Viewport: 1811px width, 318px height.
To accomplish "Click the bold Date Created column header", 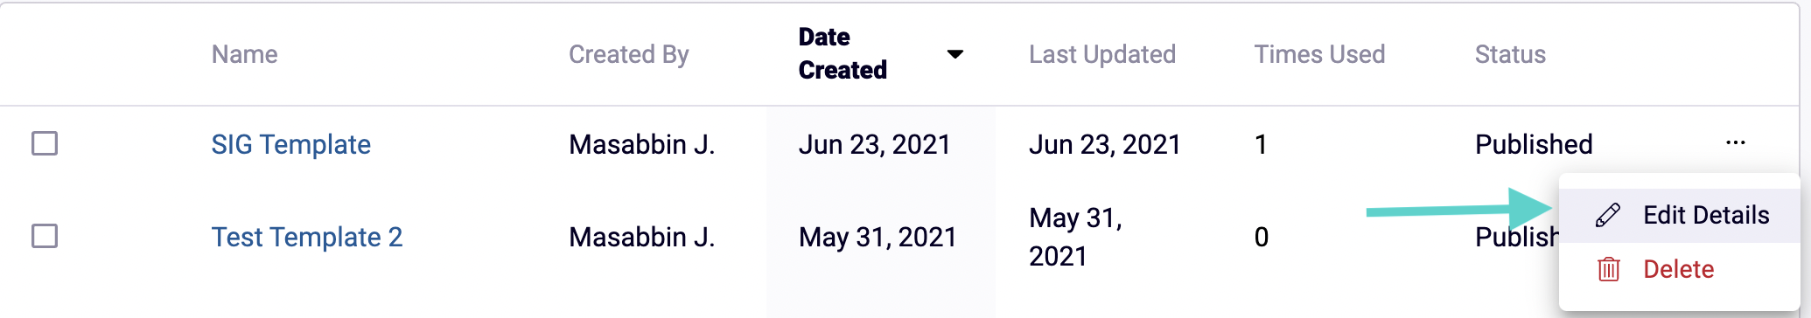I will (x=843, y=53).
